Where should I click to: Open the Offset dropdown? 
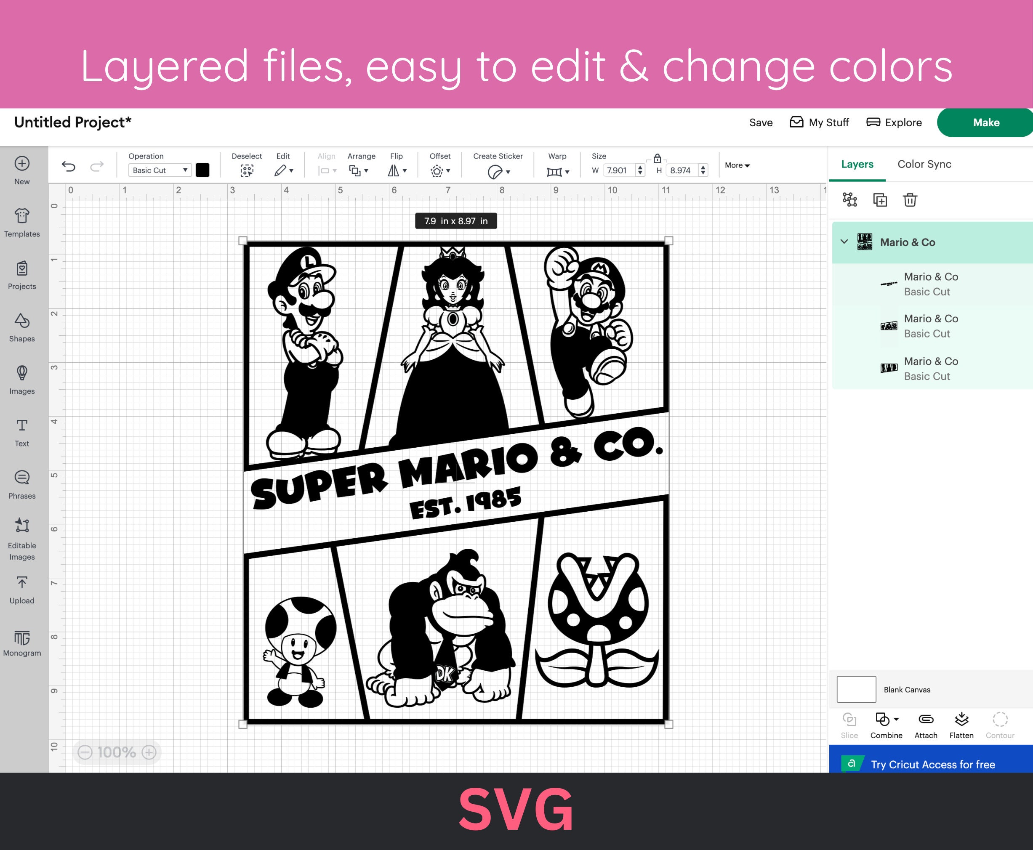(440, 170)
